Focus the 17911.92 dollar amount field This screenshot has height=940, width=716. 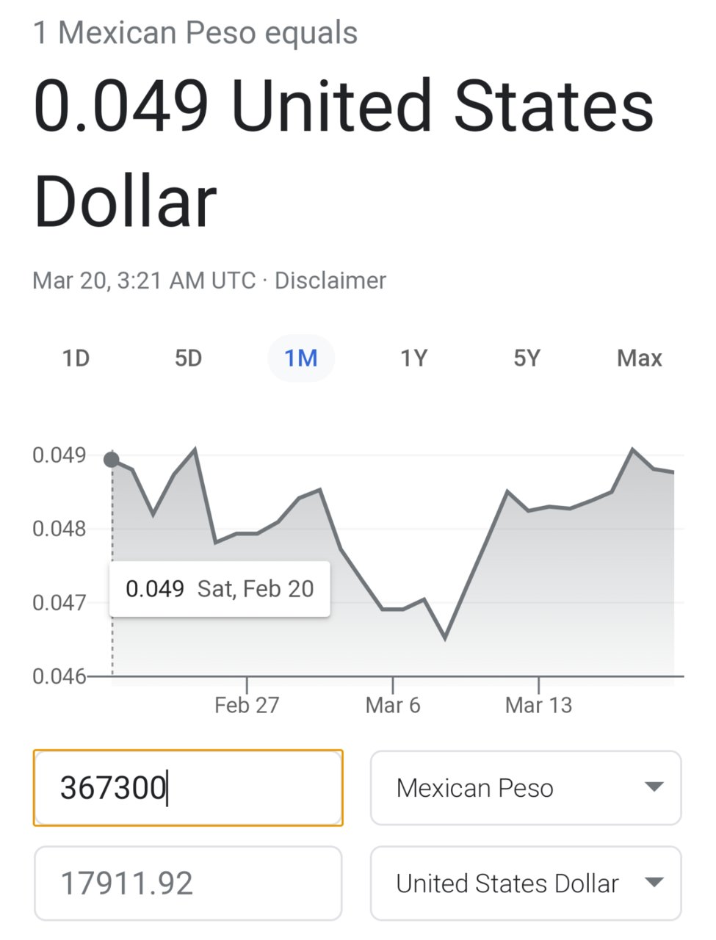[188, 883]
